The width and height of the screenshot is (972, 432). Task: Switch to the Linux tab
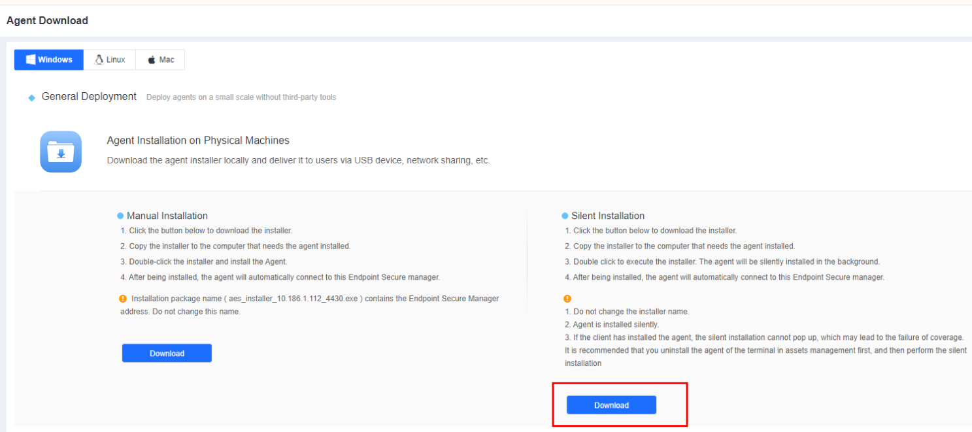click(x=110, y=59)
